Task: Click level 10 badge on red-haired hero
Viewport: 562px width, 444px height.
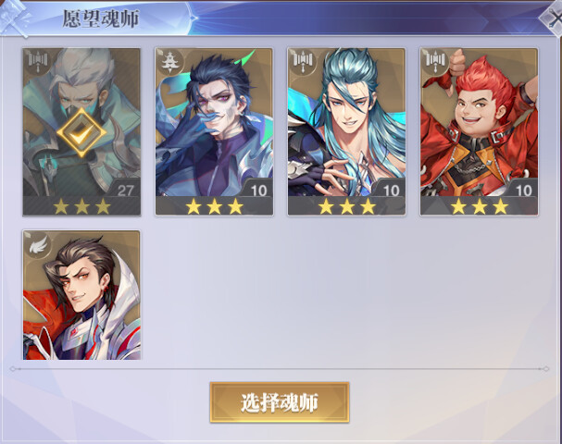Action: tap(523, 190)
